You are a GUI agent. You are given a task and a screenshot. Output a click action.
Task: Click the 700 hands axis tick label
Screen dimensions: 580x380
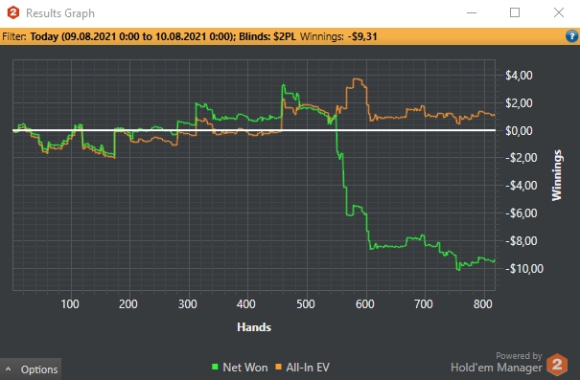(424, 304)
